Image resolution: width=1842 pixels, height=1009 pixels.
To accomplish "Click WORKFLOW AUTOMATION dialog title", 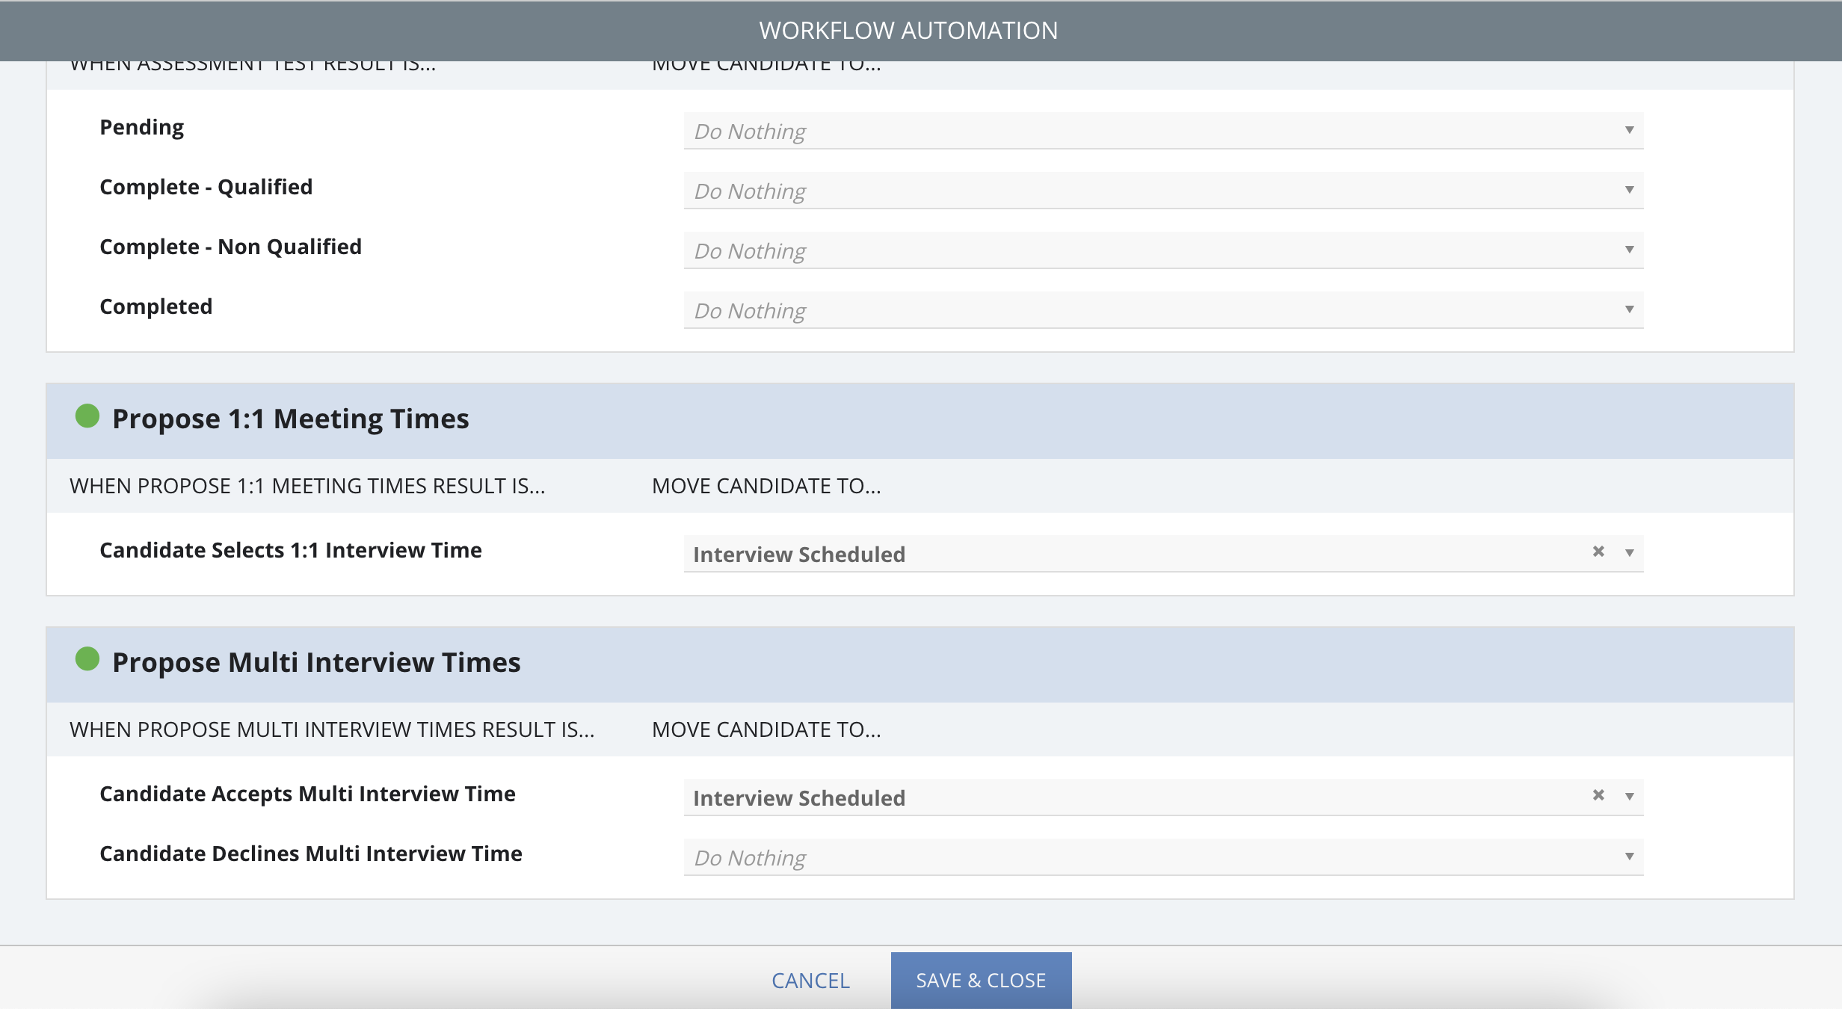I will [x=908, y=31].
